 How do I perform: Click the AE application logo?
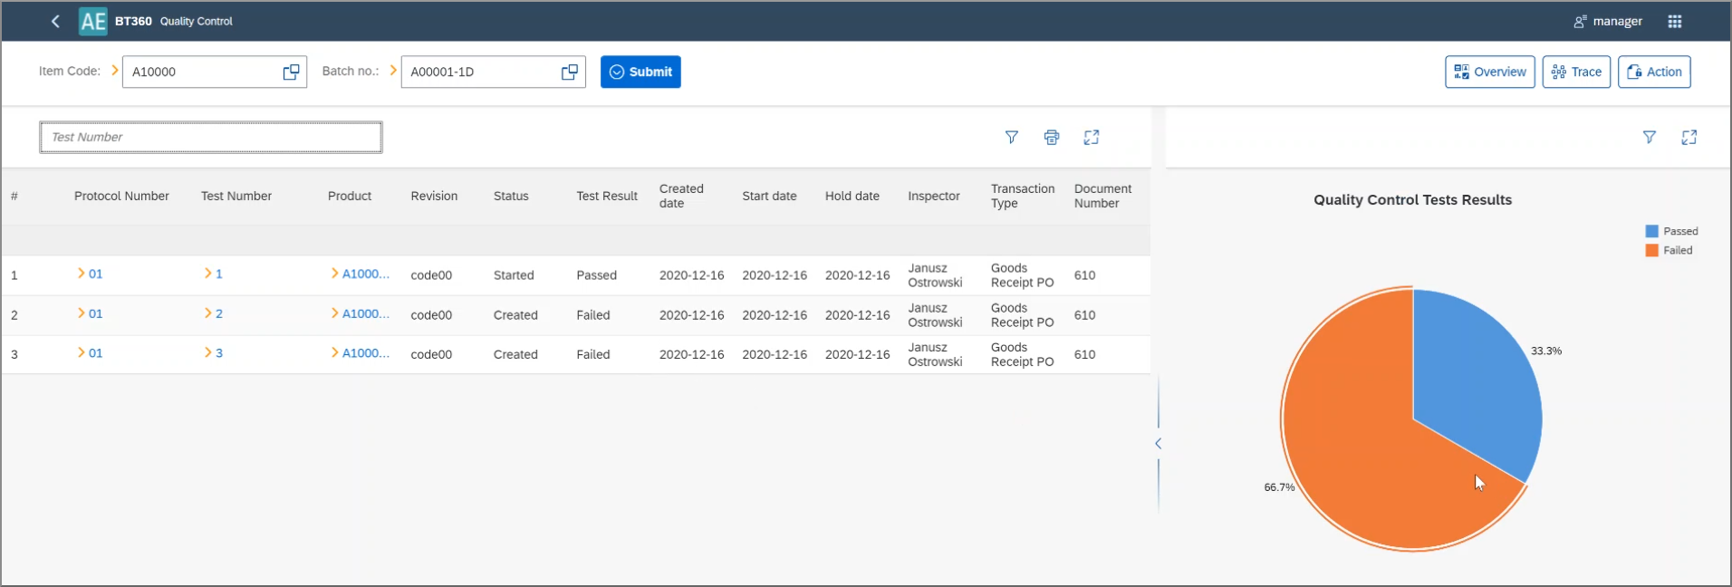click(93, 21)
